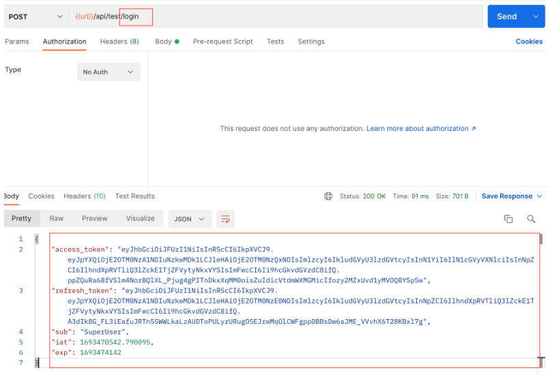Click the request URL input field
This screenshot has height=375, width=550.
click(273, 16)
